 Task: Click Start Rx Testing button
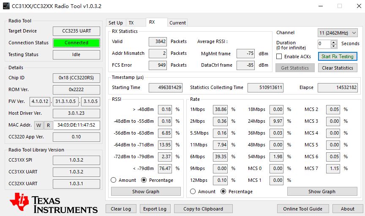coord(338,57)
